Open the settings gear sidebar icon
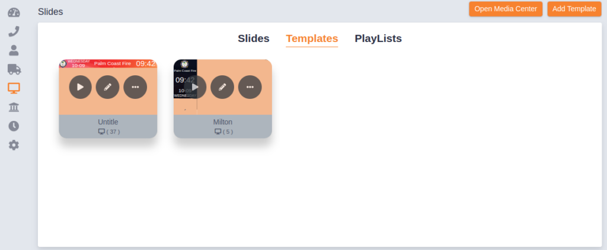This screenshot has height=250, width=607. point(14,145)
